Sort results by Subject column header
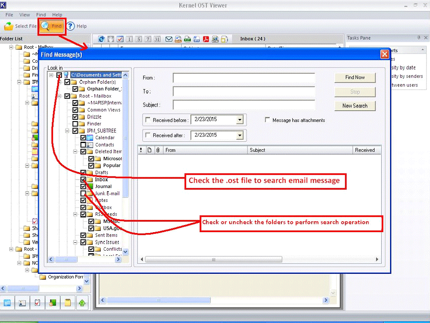 coord(300,150)
